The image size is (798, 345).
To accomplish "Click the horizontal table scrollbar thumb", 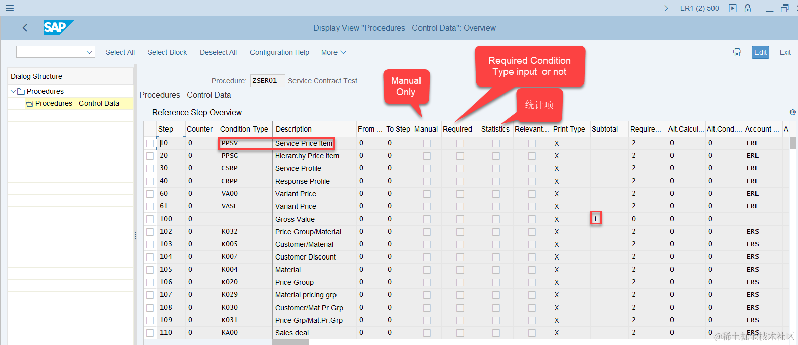I will pyautogui.click(x=290, y=342).
